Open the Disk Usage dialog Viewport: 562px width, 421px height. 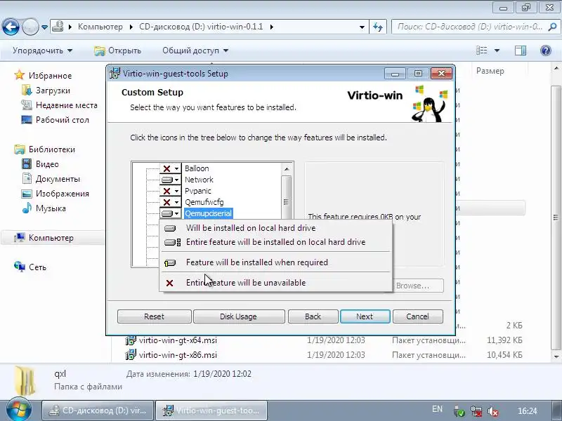click(x=239, y=316)
